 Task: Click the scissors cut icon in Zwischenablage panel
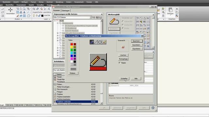point(177,9)
